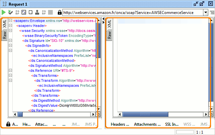Open the request Attac... tab
This screenshot has height=135, width=215.
pos(41,124)
